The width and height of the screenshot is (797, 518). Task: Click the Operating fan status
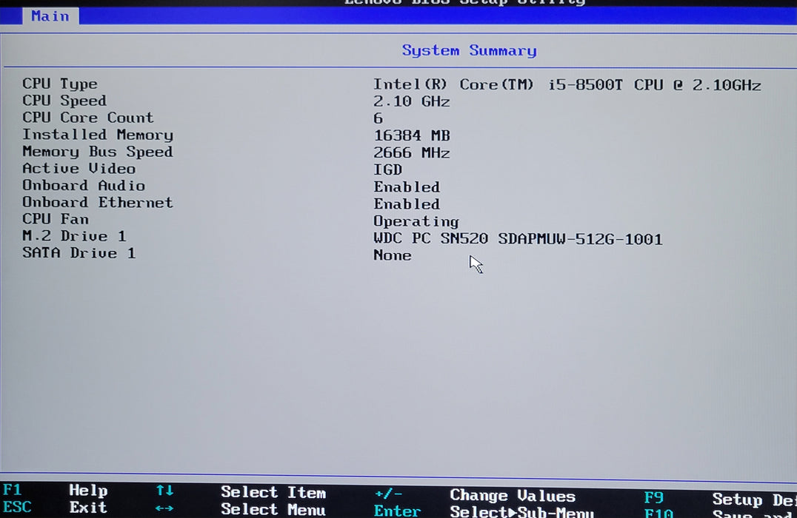[x=416, y=221]
